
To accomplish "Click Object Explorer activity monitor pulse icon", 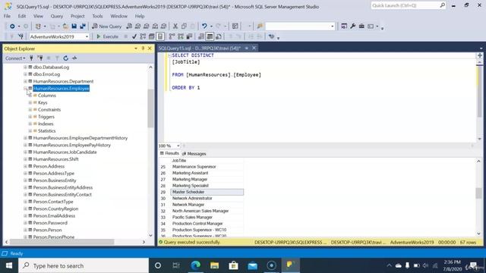I will (x=74, y=58).
